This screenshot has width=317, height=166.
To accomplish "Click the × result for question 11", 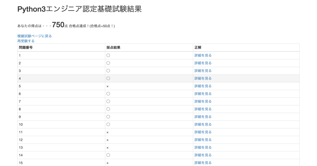I will [108, 132].
